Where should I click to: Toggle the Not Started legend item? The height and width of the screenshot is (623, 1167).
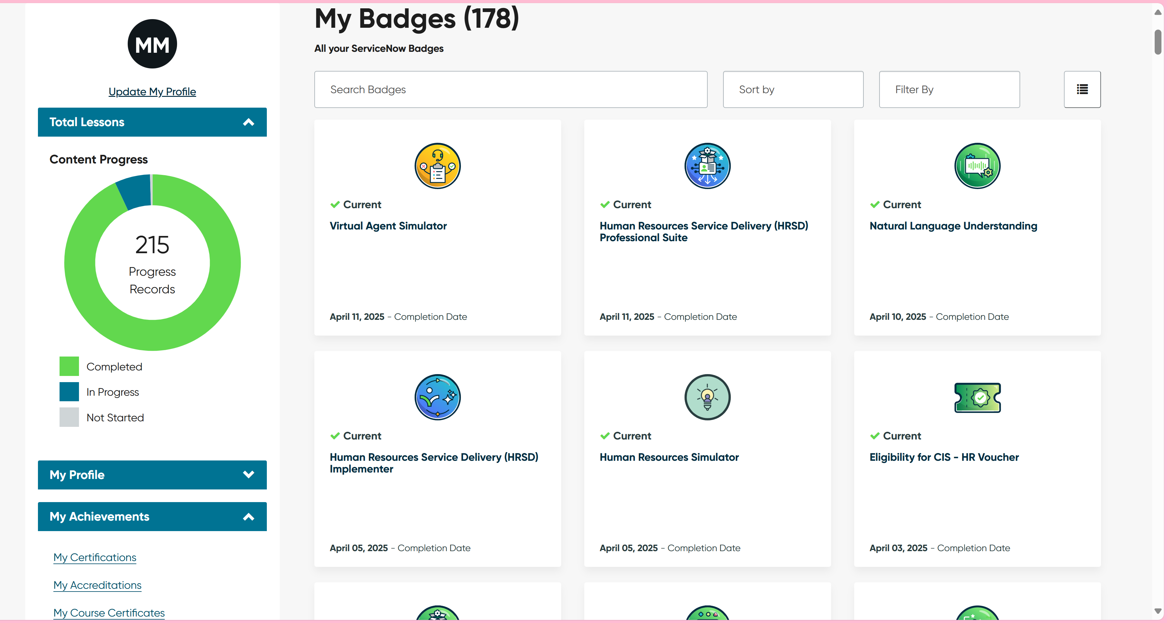pos(102,418)
